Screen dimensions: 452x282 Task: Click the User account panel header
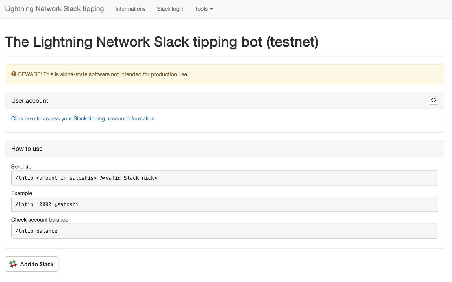(x=29, y=100)
